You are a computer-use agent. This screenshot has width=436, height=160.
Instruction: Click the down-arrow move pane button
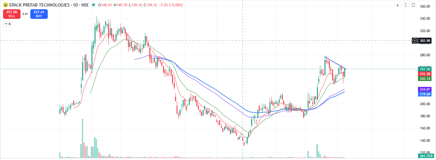point(398,5)
